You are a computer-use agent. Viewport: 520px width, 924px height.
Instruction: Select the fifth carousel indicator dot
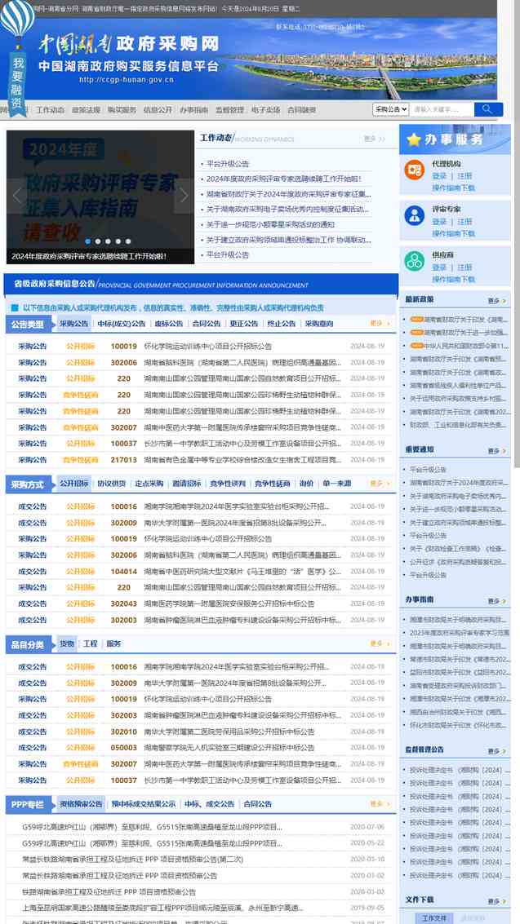(127, 241)
